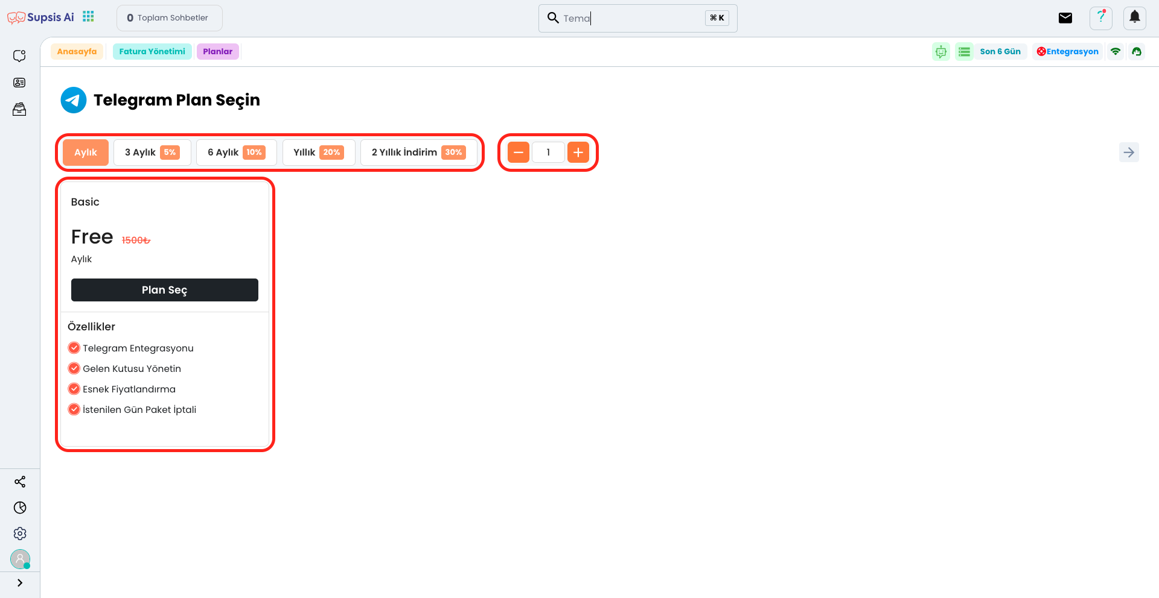
Task: Click the Supsis Ai logo
Action: point(40,17)
